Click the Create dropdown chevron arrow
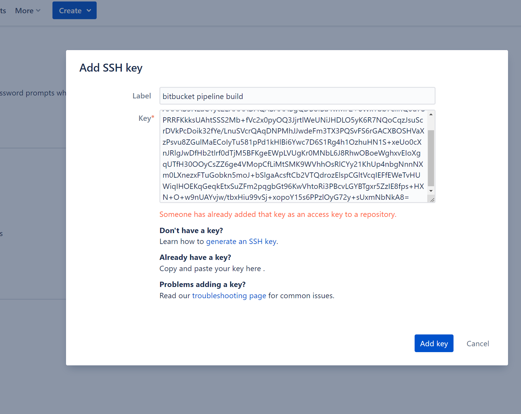 pos(89,10)
